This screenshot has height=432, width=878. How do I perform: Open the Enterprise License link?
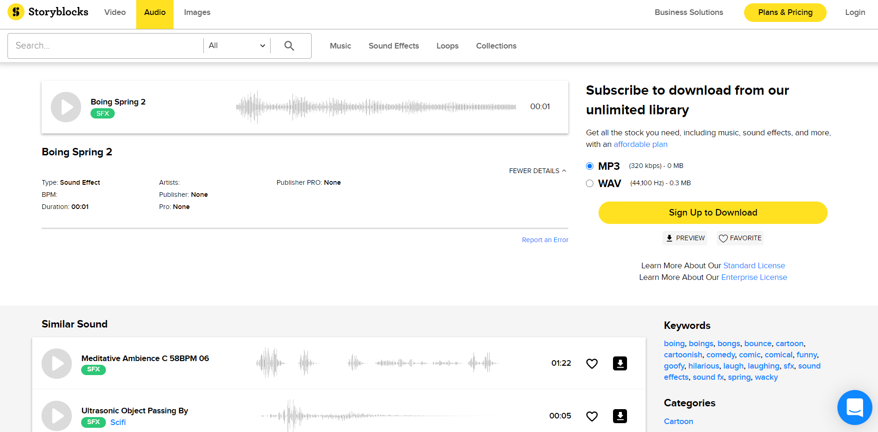754,277
